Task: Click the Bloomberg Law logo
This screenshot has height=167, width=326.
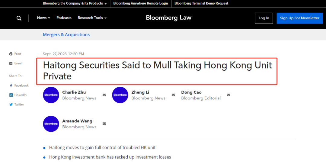Action: 169,18
